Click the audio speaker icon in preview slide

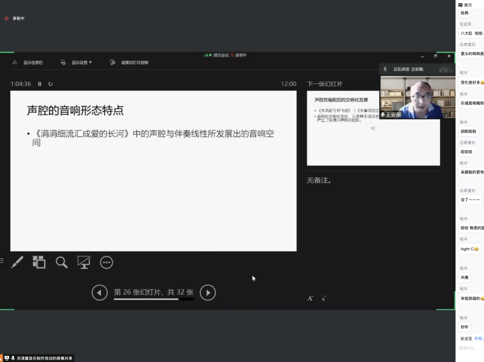click(373, 128)
